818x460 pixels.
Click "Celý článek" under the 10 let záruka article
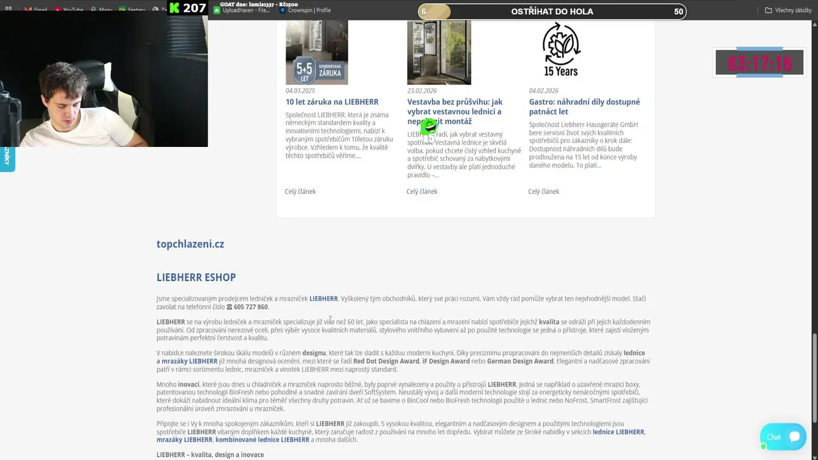tap(300, 192)
